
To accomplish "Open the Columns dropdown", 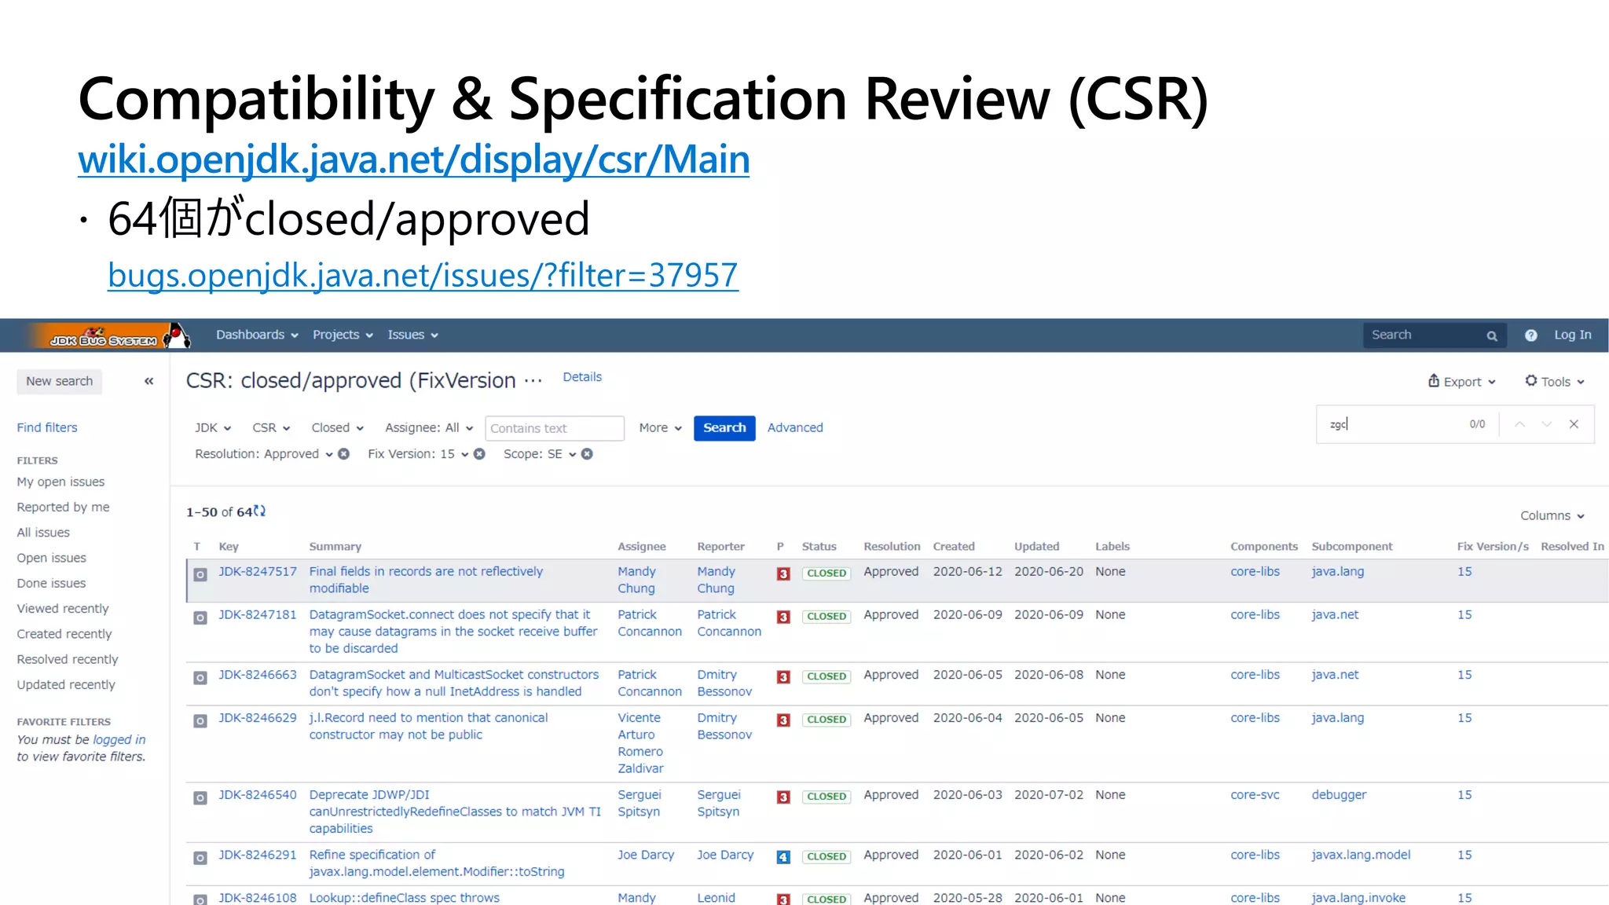I will (x=1552, y=516).
